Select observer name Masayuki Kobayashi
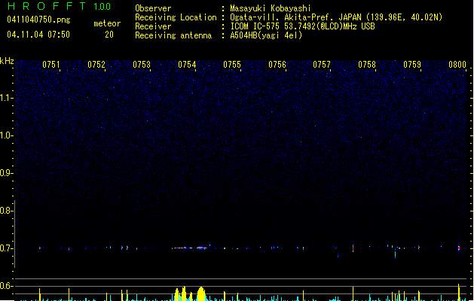474x301 pixels. [271, 8]
